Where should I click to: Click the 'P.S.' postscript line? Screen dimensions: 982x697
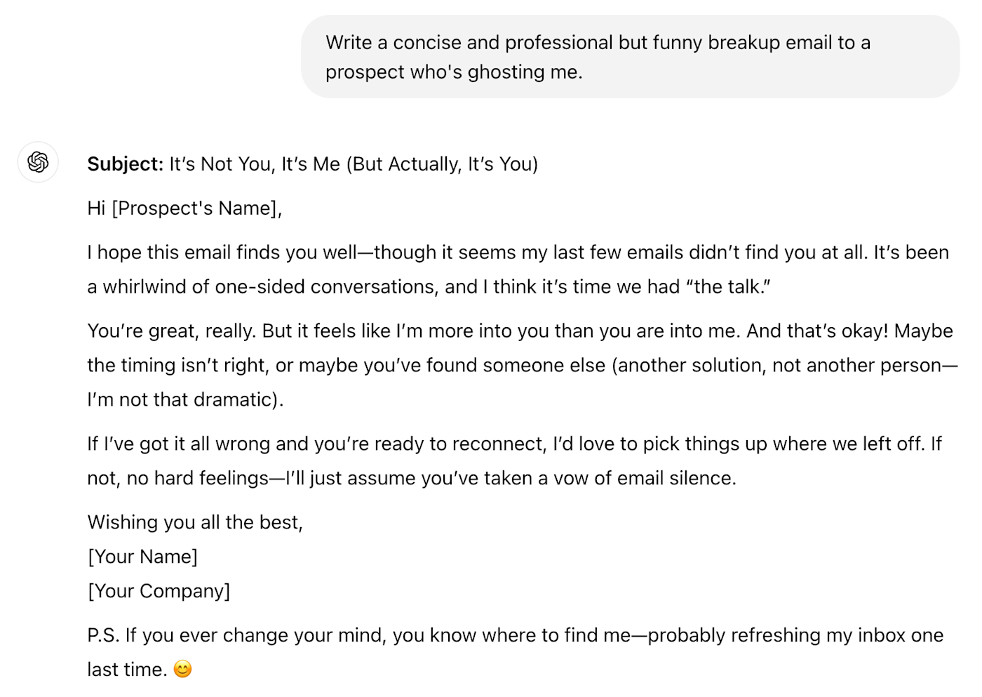tap(516, 652)
